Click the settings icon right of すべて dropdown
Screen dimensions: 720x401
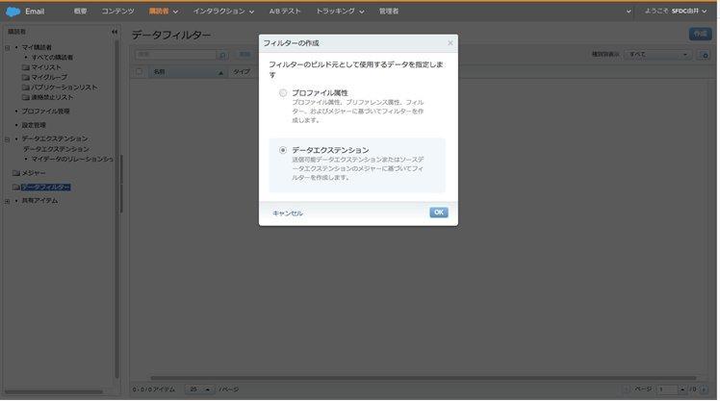(x=704, y=55)
